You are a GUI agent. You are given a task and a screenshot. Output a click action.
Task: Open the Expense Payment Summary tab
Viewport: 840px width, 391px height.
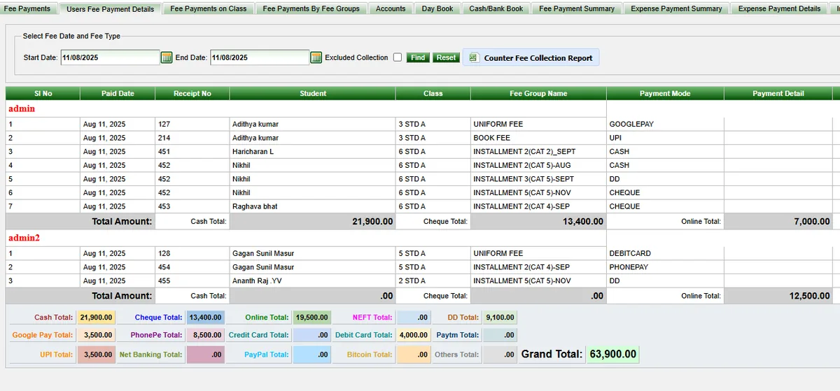click(676, 8)
